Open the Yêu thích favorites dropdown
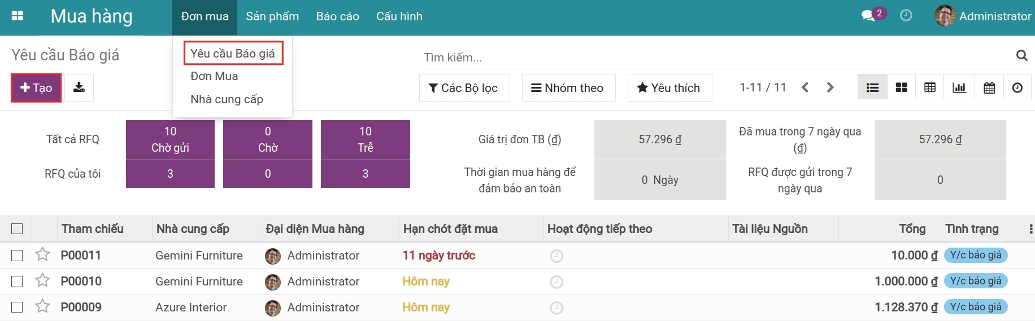The image size is (1035, 321). (669, 87)
